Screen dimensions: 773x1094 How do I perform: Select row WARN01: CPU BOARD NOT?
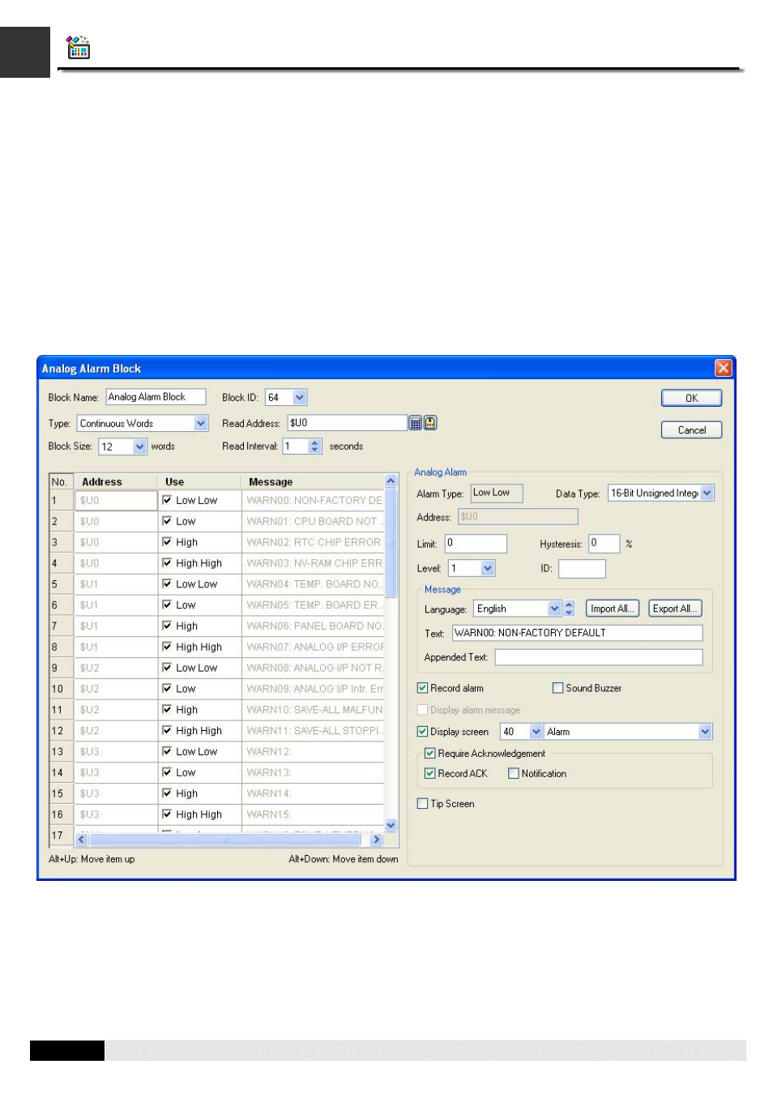tap(313, 521)
